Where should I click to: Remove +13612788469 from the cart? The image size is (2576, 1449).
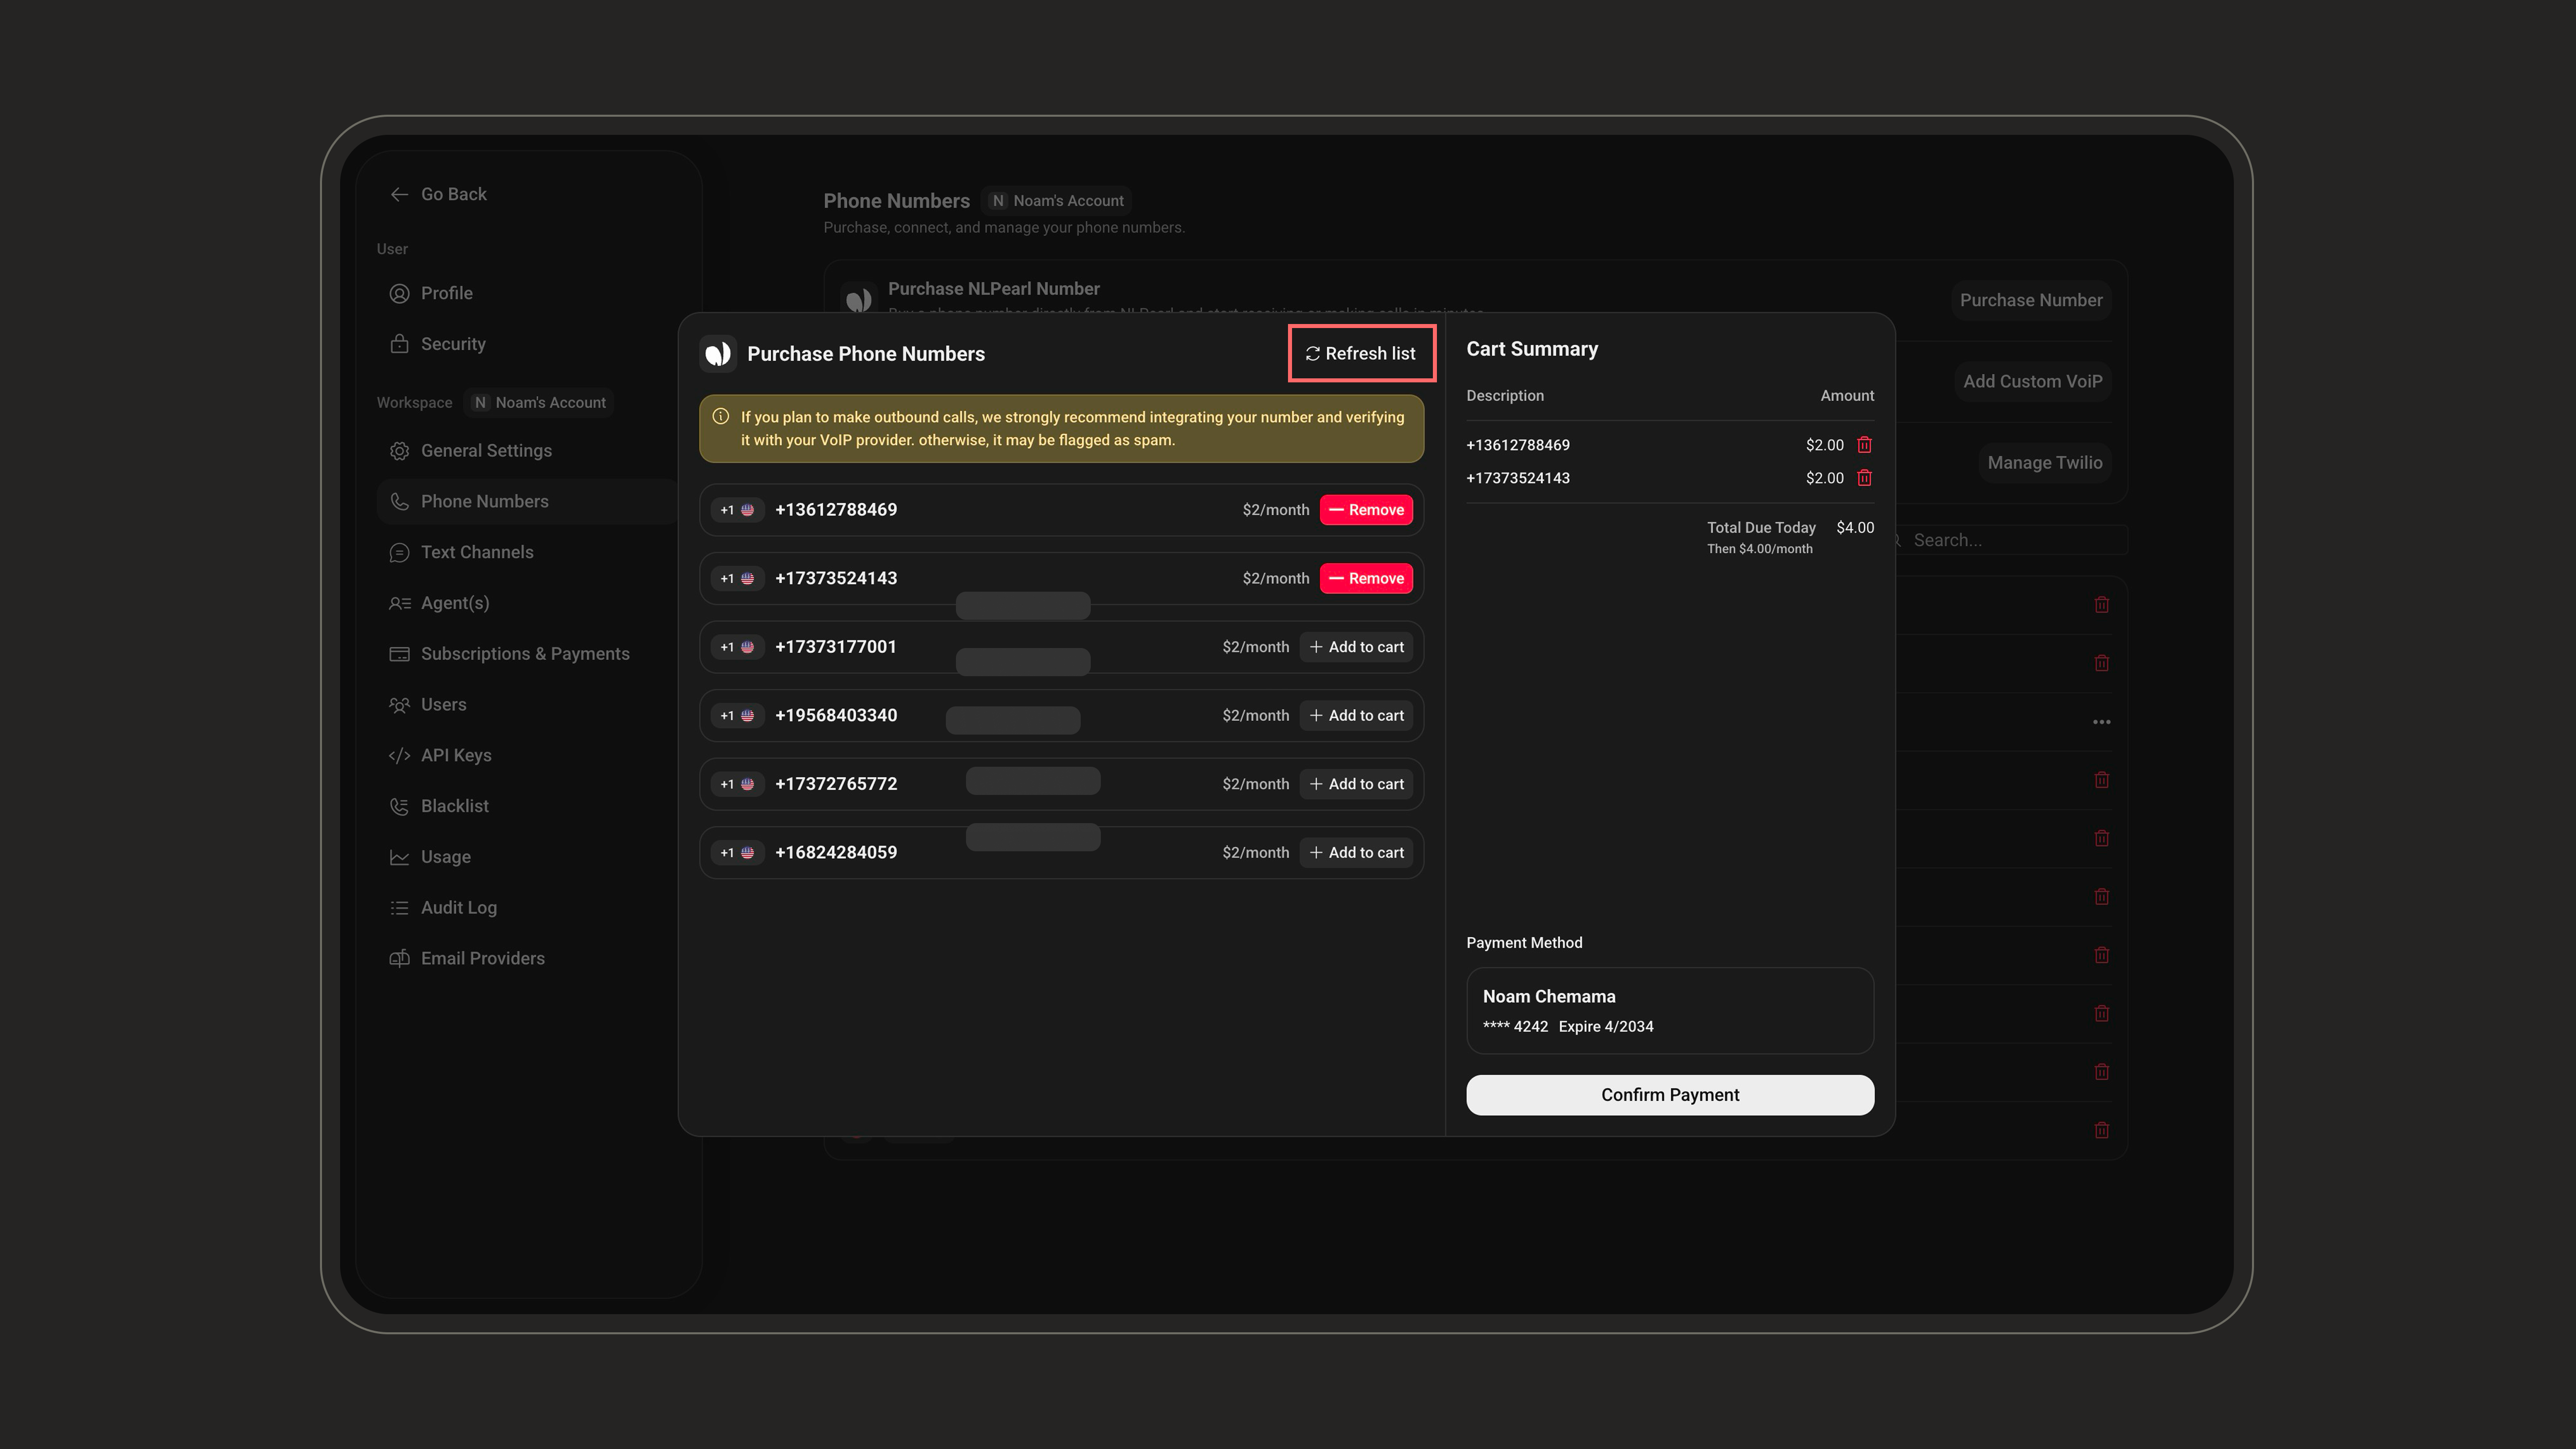pyautogui.click(x=1366, y=510)
